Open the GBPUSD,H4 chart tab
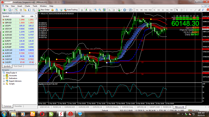 point(141,107)
